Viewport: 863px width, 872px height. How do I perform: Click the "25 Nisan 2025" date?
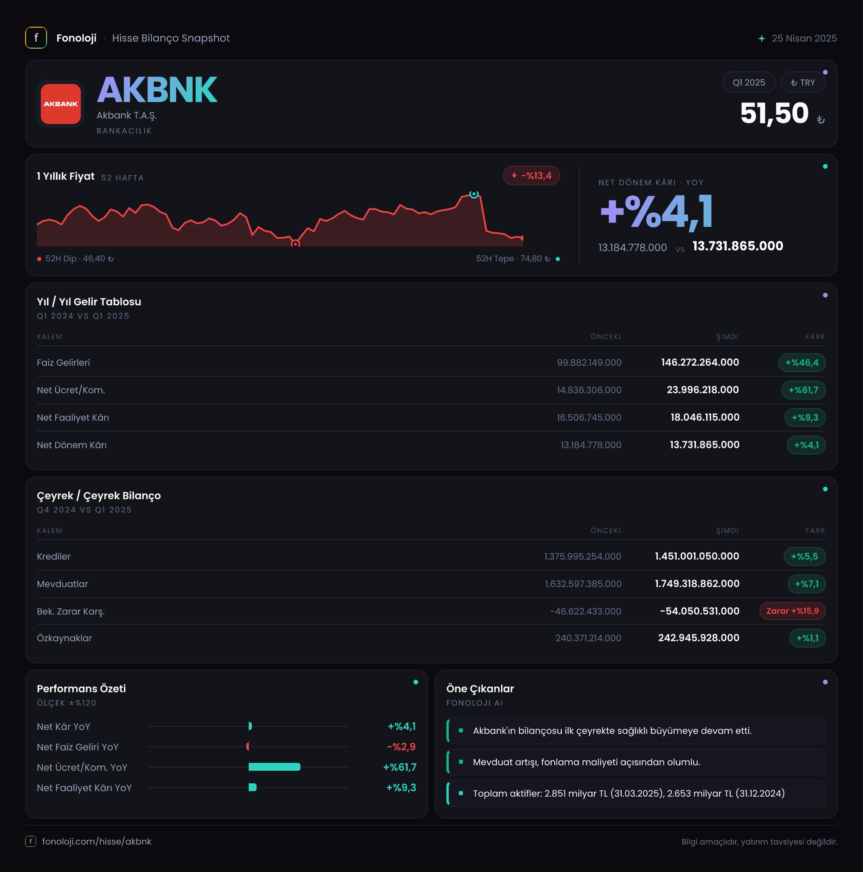pyautogui.click(x=804, y=38)
